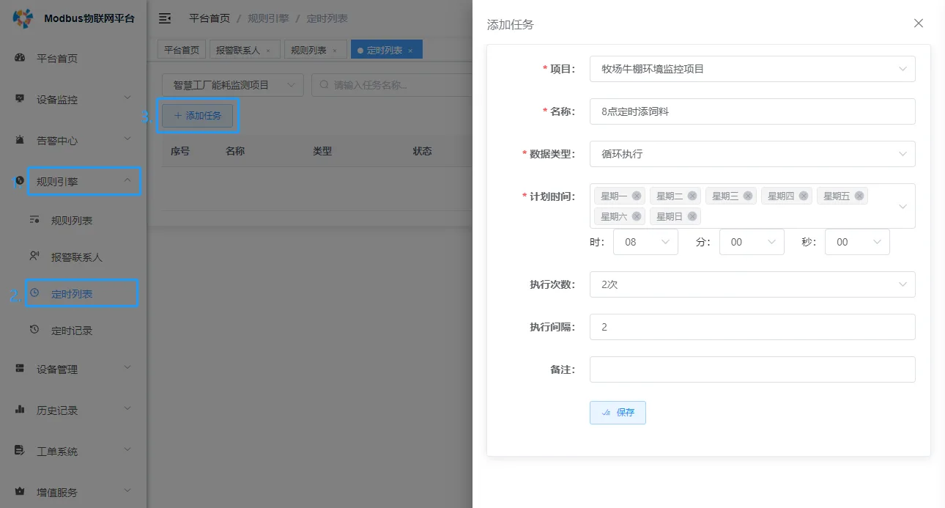
Task: Click the 设备管理 icon in sidebar
Action: (21, 369)
